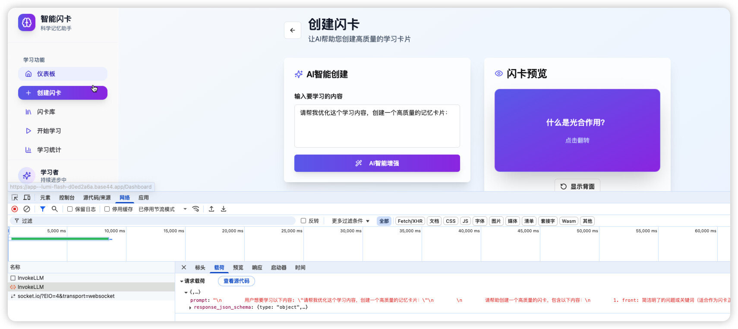Tick the 反转 filter checkbox
738x329 pixels.
tap(303, 221)
